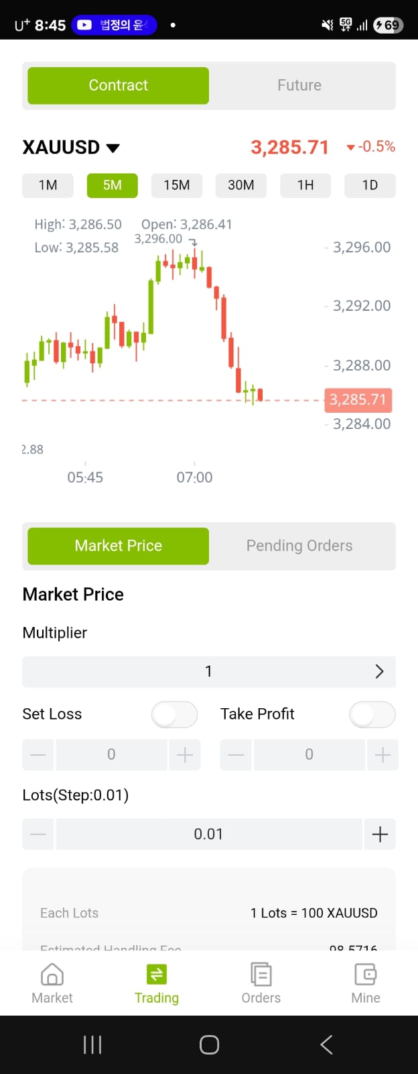Select the 1H chart interval button
This screenshot has height=1074, width=418.
(305, 185)
